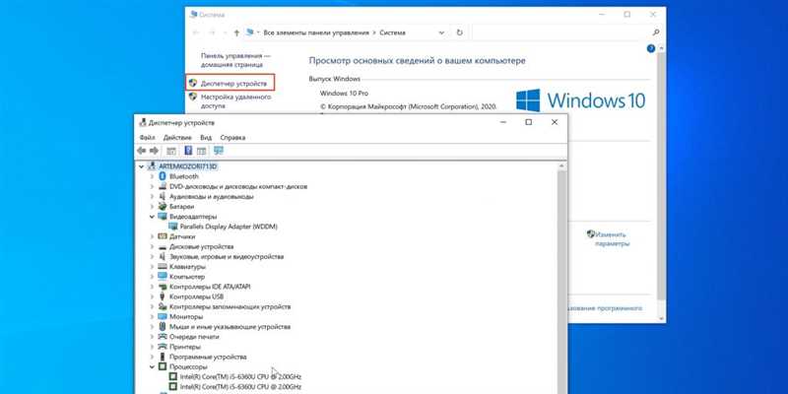This screenshot has height=394, width=788.
Task: Select Parallels Display Adapter (WDDM) label
Action: 229,227
